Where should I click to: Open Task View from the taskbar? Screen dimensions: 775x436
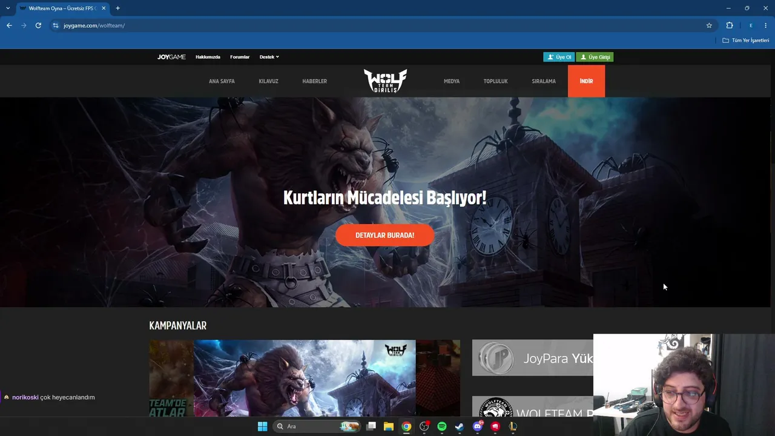[x=371, y=426]
